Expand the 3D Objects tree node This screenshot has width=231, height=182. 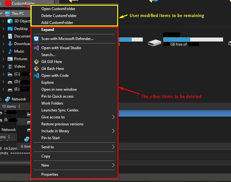pyautogui.click(x=3, y=21)
